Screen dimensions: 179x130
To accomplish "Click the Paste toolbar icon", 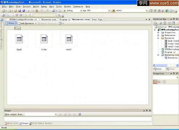I will [x=37, y=11].
